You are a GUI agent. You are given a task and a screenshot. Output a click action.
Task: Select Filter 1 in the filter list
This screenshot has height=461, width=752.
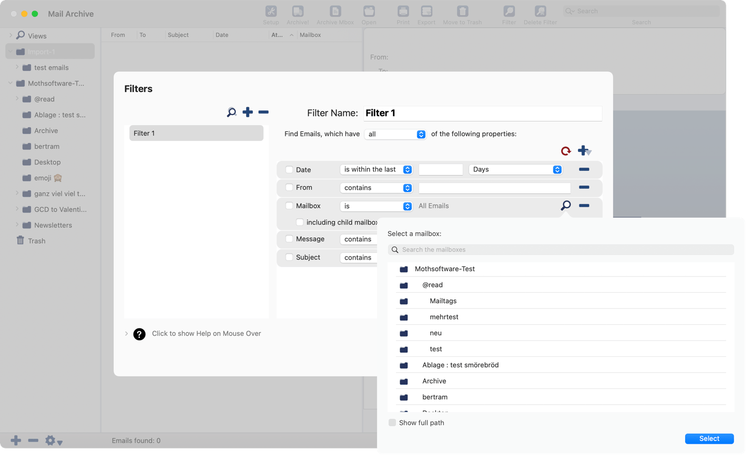click(x=196, y=134)
